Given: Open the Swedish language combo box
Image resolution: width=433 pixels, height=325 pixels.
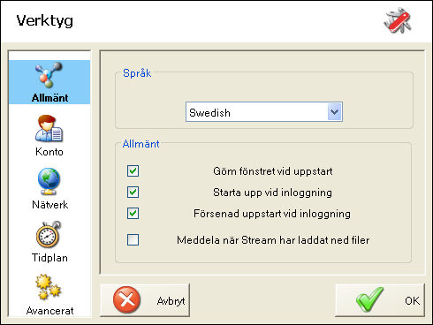Looking at the screenshot, I should tap(264, 112).
